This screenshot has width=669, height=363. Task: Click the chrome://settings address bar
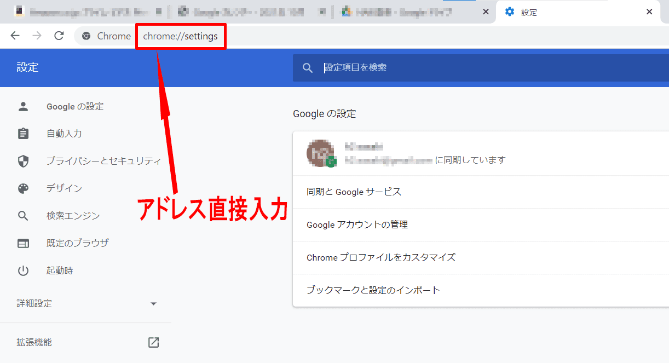pos(181,37)
